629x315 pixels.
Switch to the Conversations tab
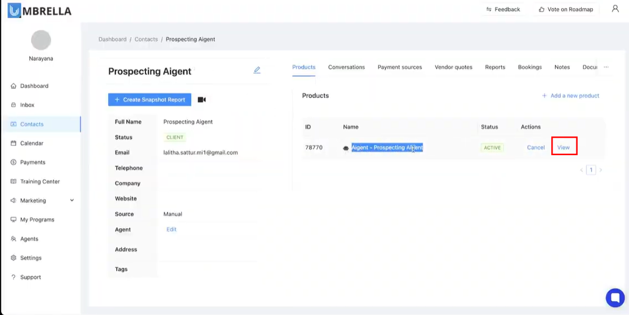point(346,67)
